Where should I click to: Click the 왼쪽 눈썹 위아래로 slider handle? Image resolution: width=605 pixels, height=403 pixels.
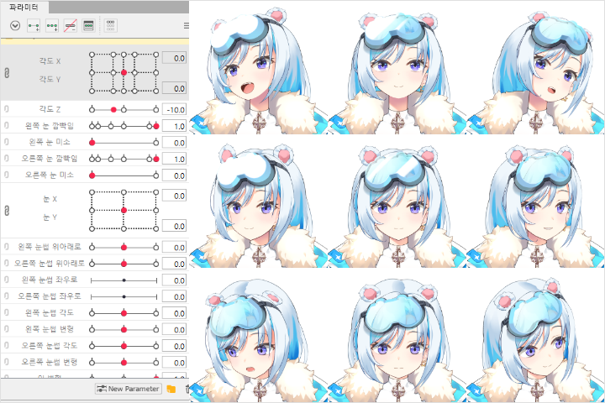pos(124,247)
